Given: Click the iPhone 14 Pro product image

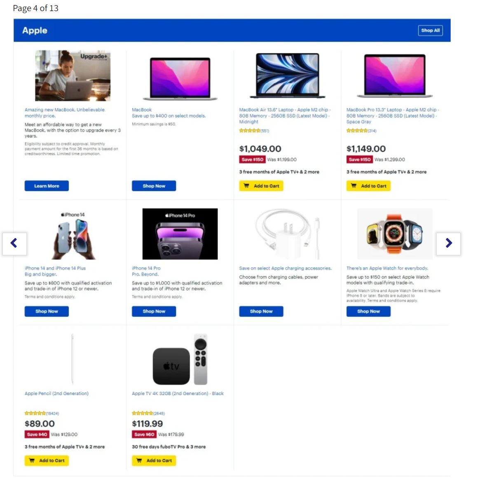Looking at the screenshot, I should 180,234.
